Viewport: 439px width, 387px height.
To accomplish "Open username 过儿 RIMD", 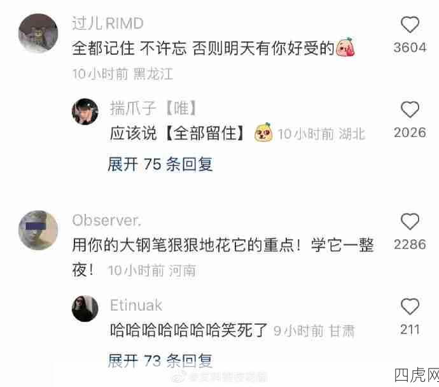I will click(x=108, y=23).
